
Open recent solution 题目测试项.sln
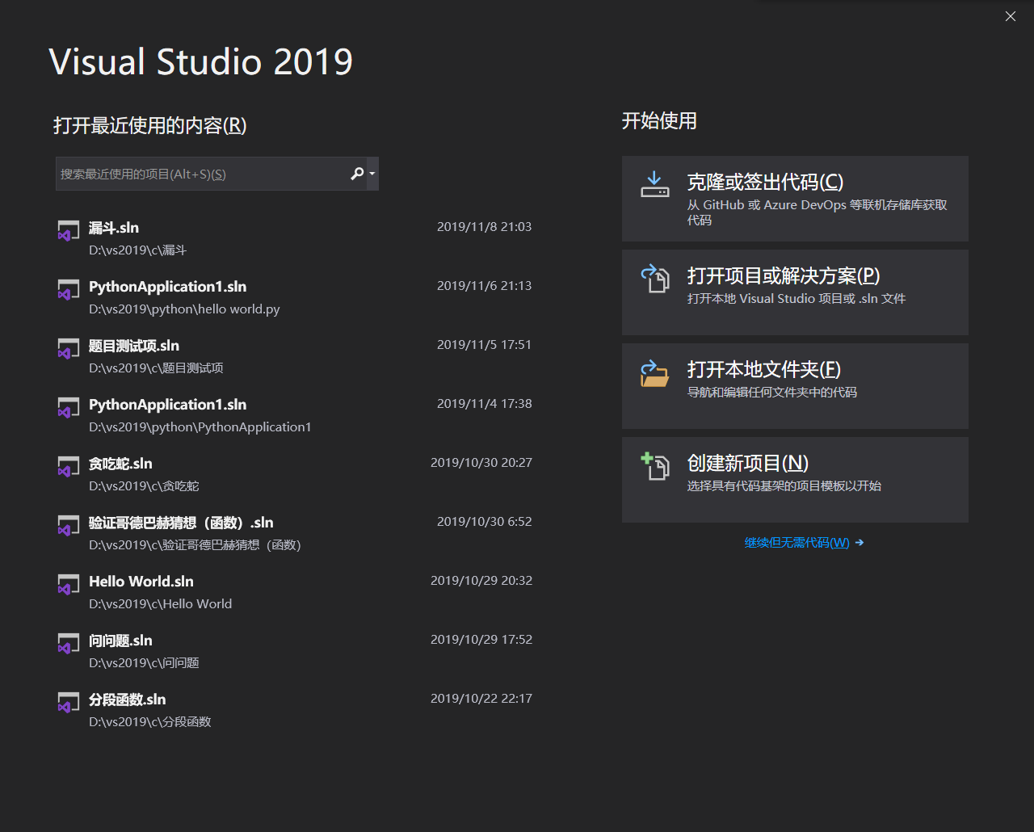point(134,347)
